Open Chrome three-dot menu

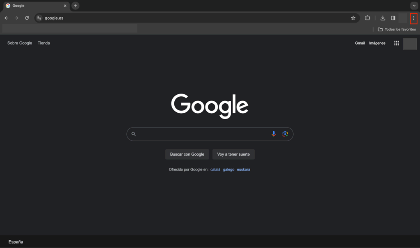pyautogui.click(x=413, y=18)
